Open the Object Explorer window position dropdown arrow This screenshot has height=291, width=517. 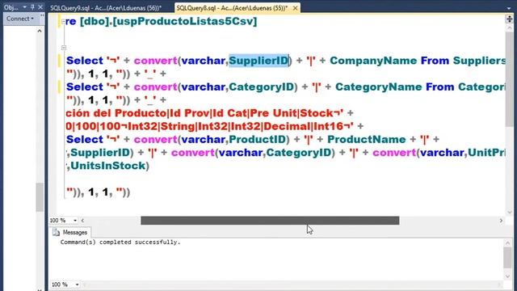click(x=25, y=7)
